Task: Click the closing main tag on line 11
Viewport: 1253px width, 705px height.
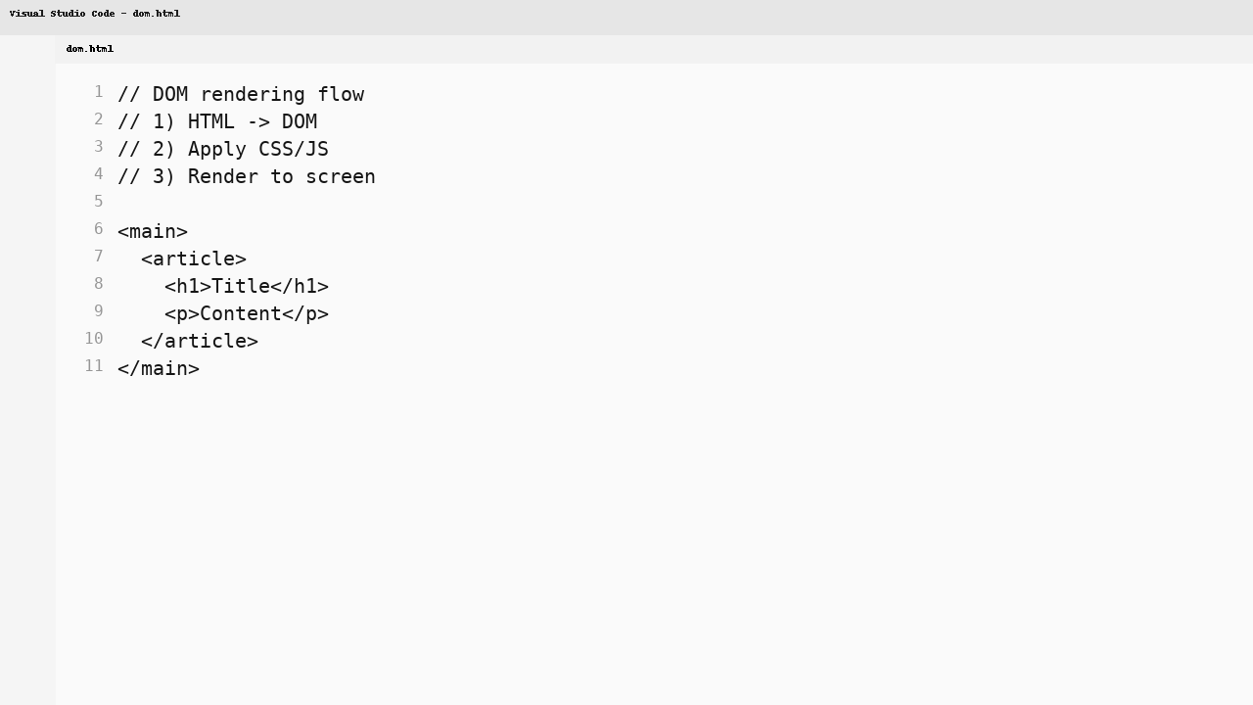Action: (158, 368)
